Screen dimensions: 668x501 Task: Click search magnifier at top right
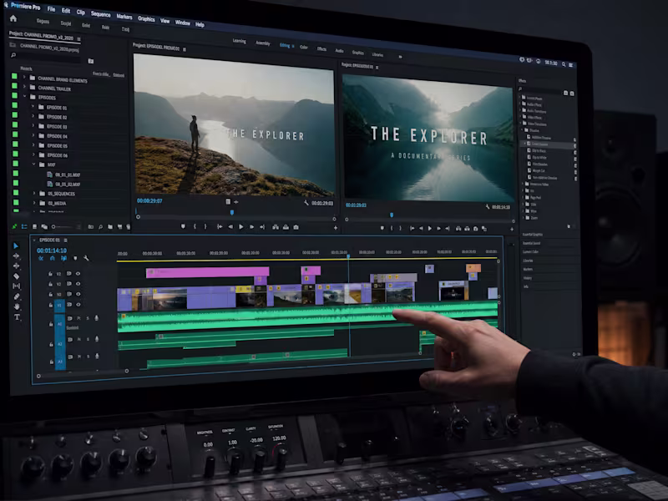click(564, 64)
